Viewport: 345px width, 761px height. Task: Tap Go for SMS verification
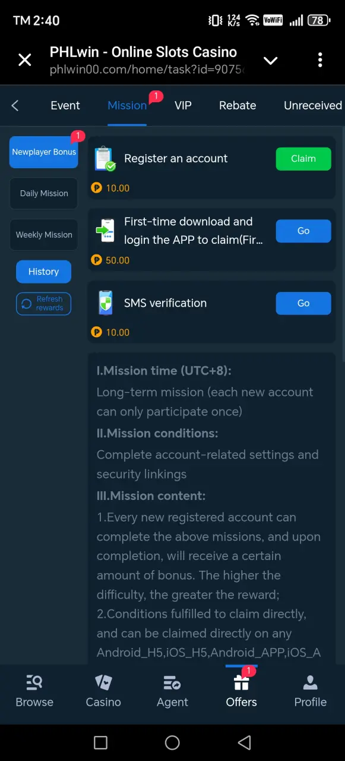pos(303,303)
